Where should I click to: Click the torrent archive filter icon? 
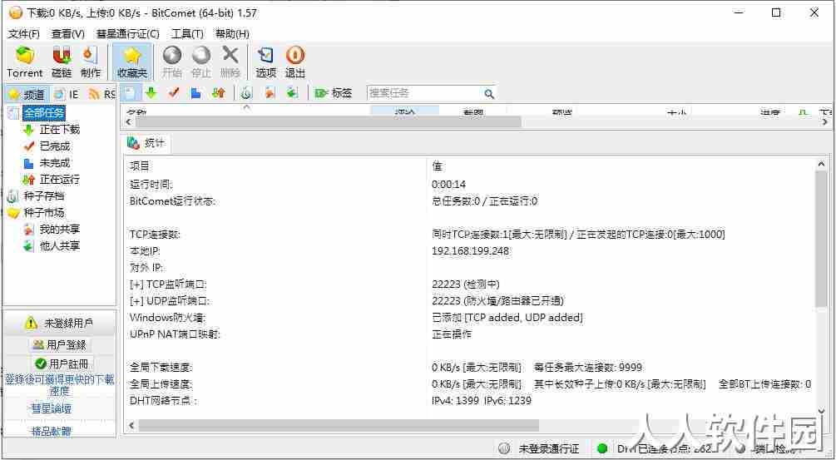pos(245,93)
